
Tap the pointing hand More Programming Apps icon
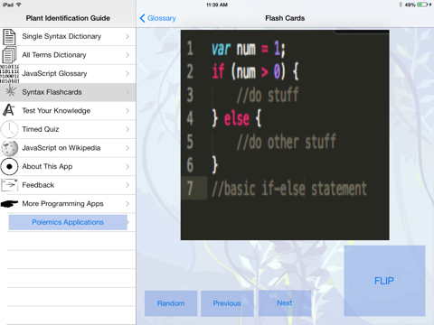[9, 204]
